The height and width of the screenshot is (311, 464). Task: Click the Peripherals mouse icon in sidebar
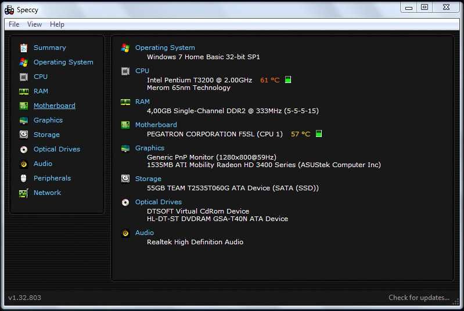coord(24,178)
